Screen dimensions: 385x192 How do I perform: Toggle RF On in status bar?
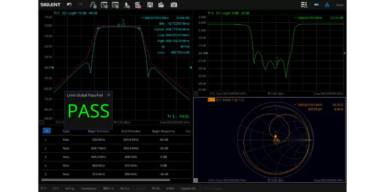(x=156, y=188)
